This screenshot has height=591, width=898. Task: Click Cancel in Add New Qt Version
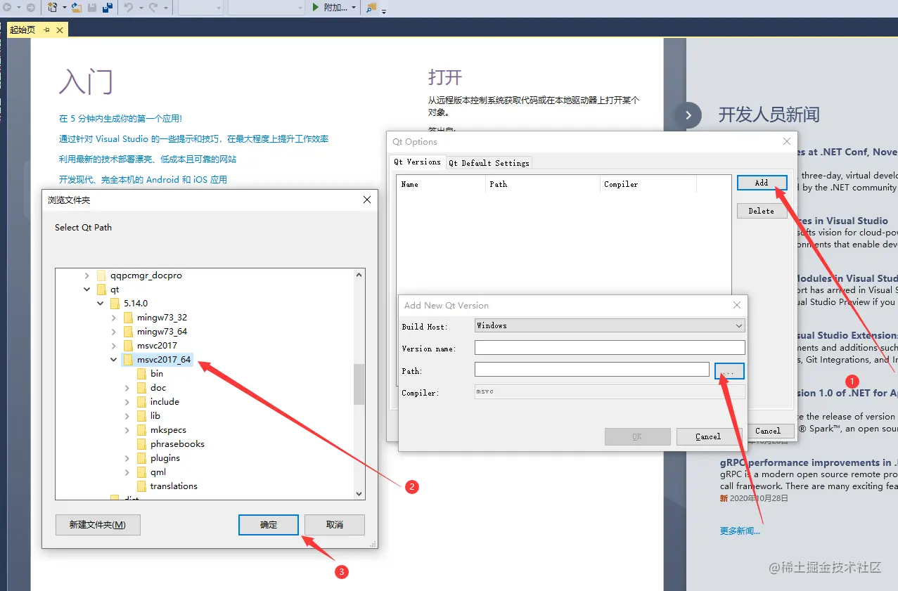pos(708,436)
